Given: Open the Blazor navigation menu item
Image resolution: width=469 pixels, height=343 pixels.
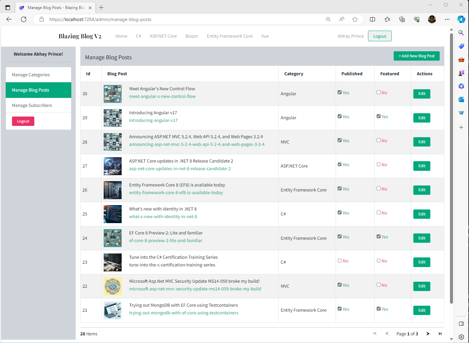Looking at the screenshot, I should 192,36.
